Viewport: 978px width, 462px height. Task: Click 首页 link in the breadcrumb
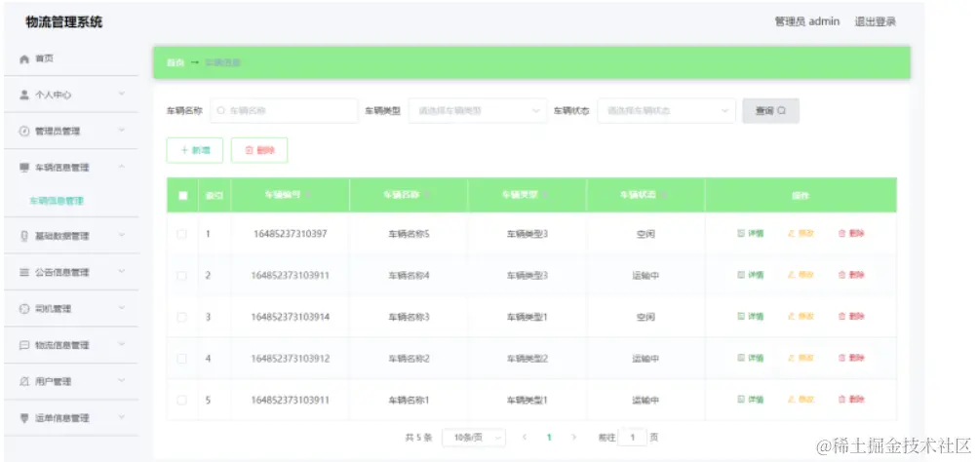coord(176,63)
